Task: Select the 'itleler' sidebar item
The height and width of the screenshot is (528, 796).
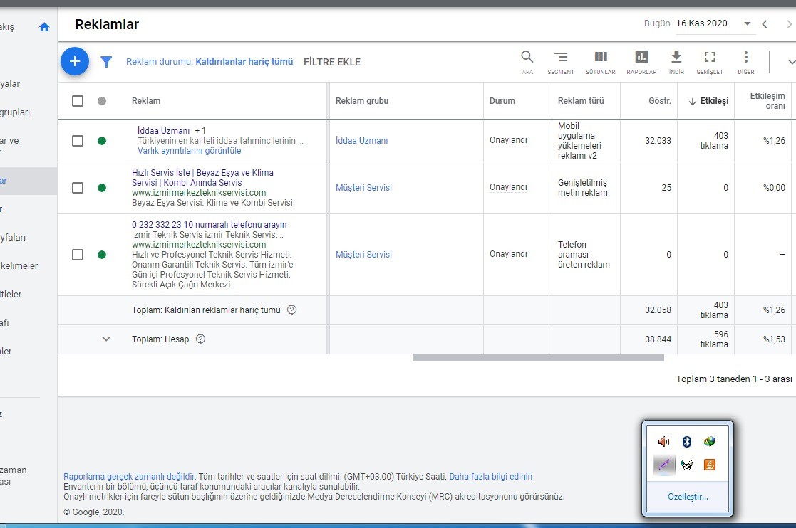Action: coord(11,294)
